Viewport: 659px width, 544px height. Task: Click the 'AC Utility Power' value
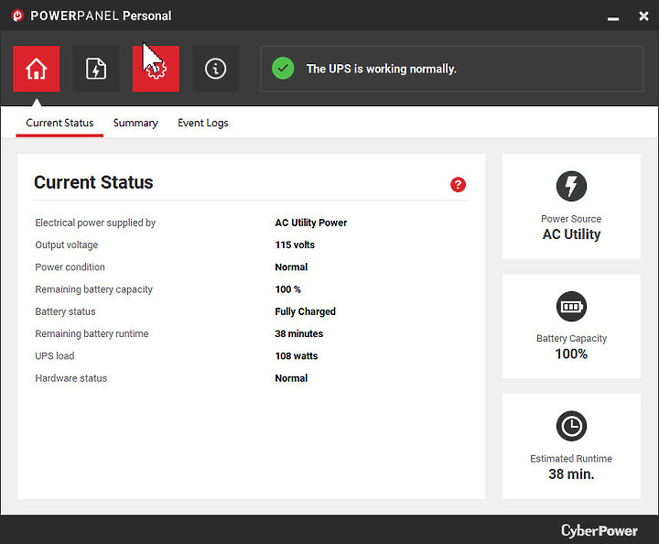(311, 223)
